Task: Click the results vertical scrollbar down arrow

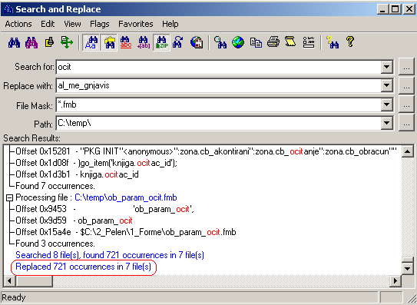Action: [408, 269]
